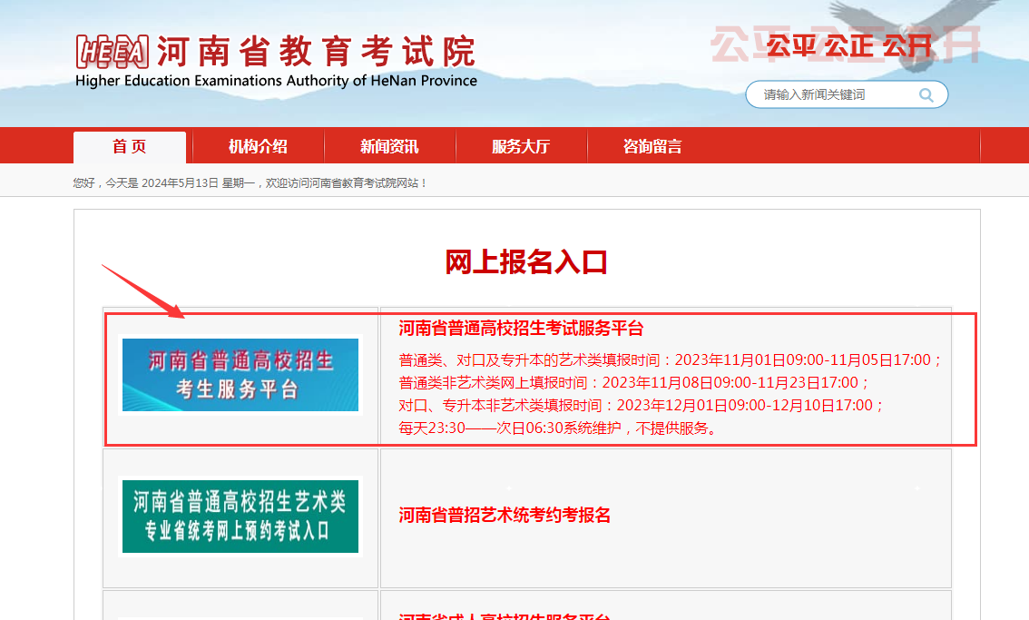The width and height of the screenshot is (1029, 620).
Task: Open the blue 考生服务平台 banner image
Action: tap(240, 376)
